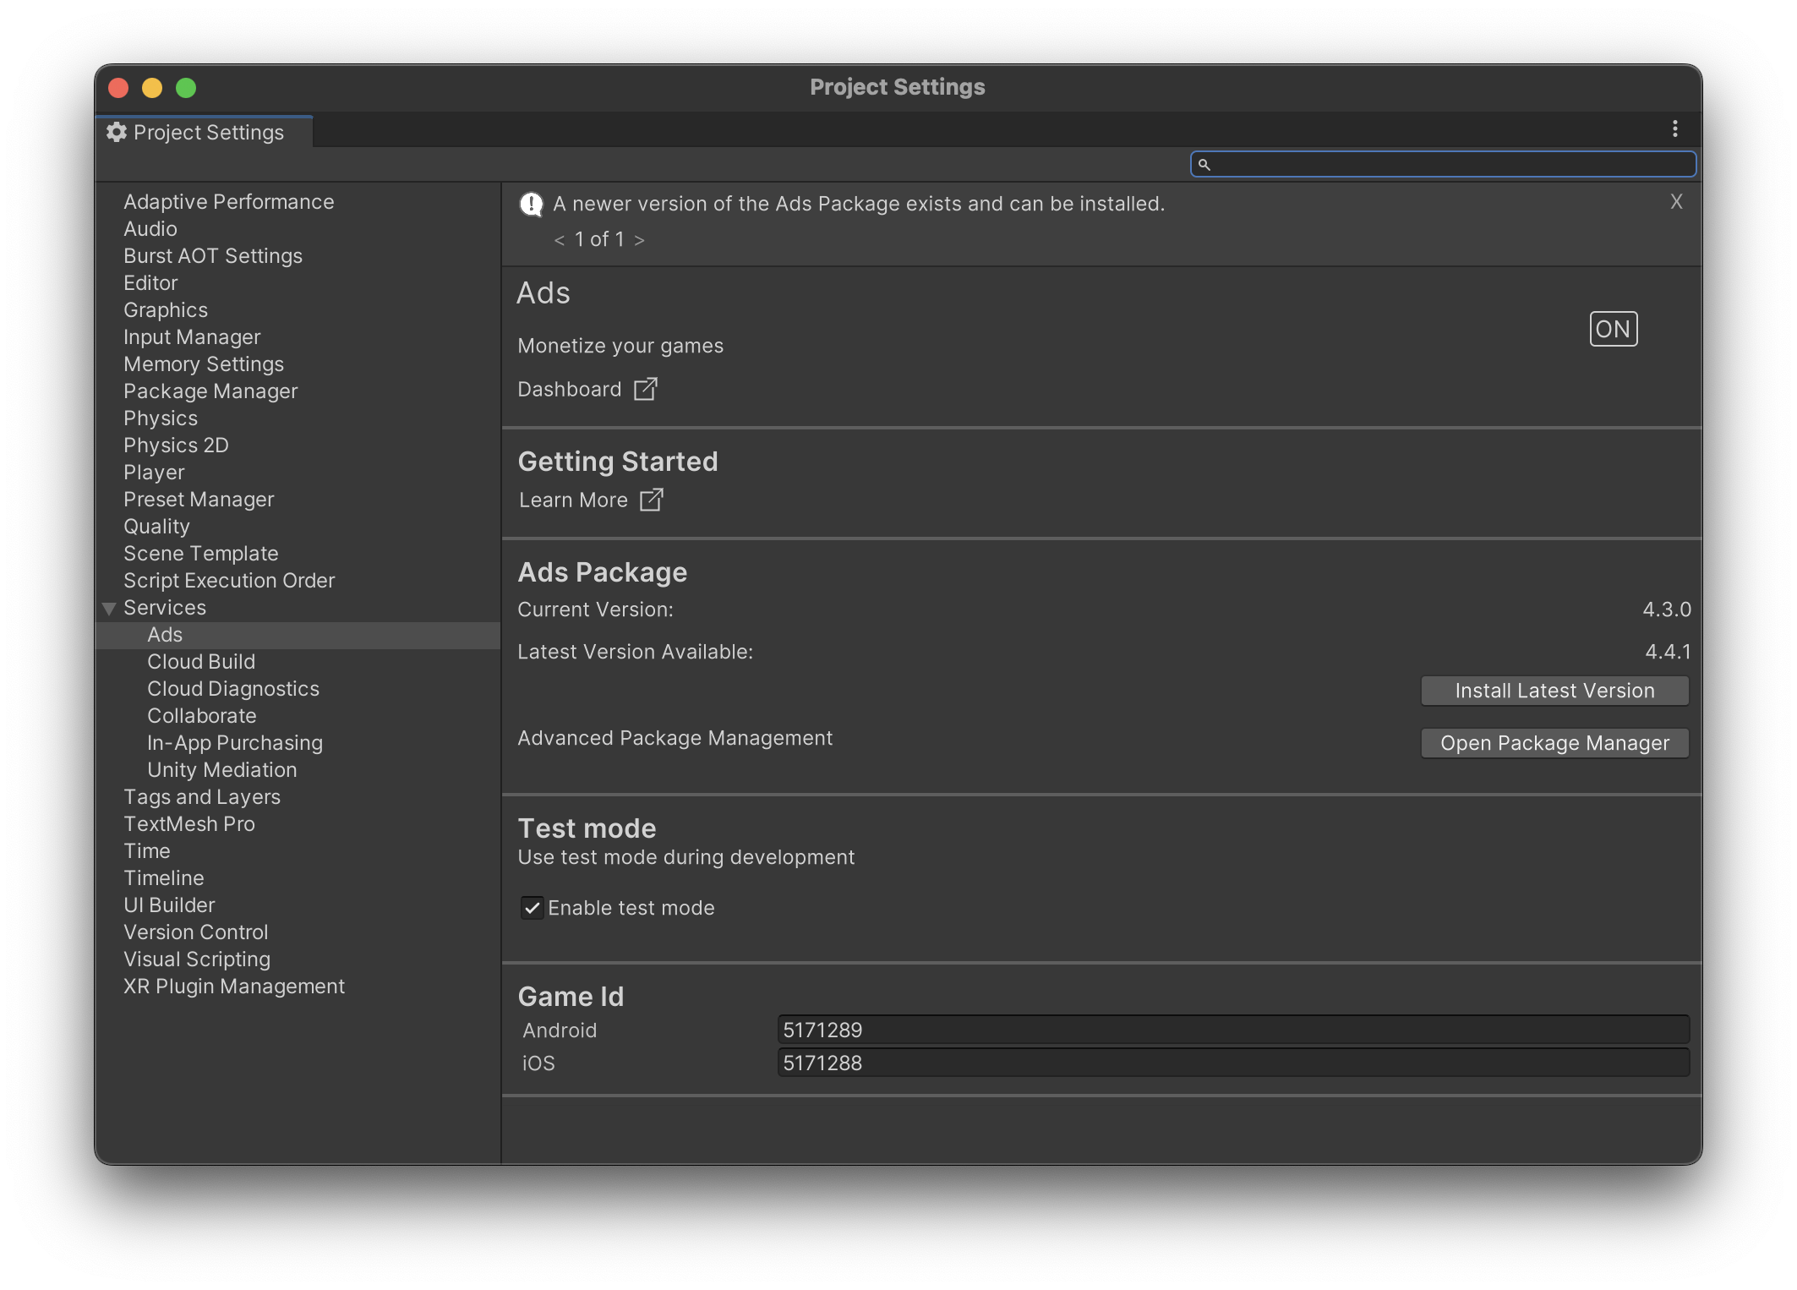Open Audio settings
This screenshot has height=1290, width=1797.
[x=150, y=228]
